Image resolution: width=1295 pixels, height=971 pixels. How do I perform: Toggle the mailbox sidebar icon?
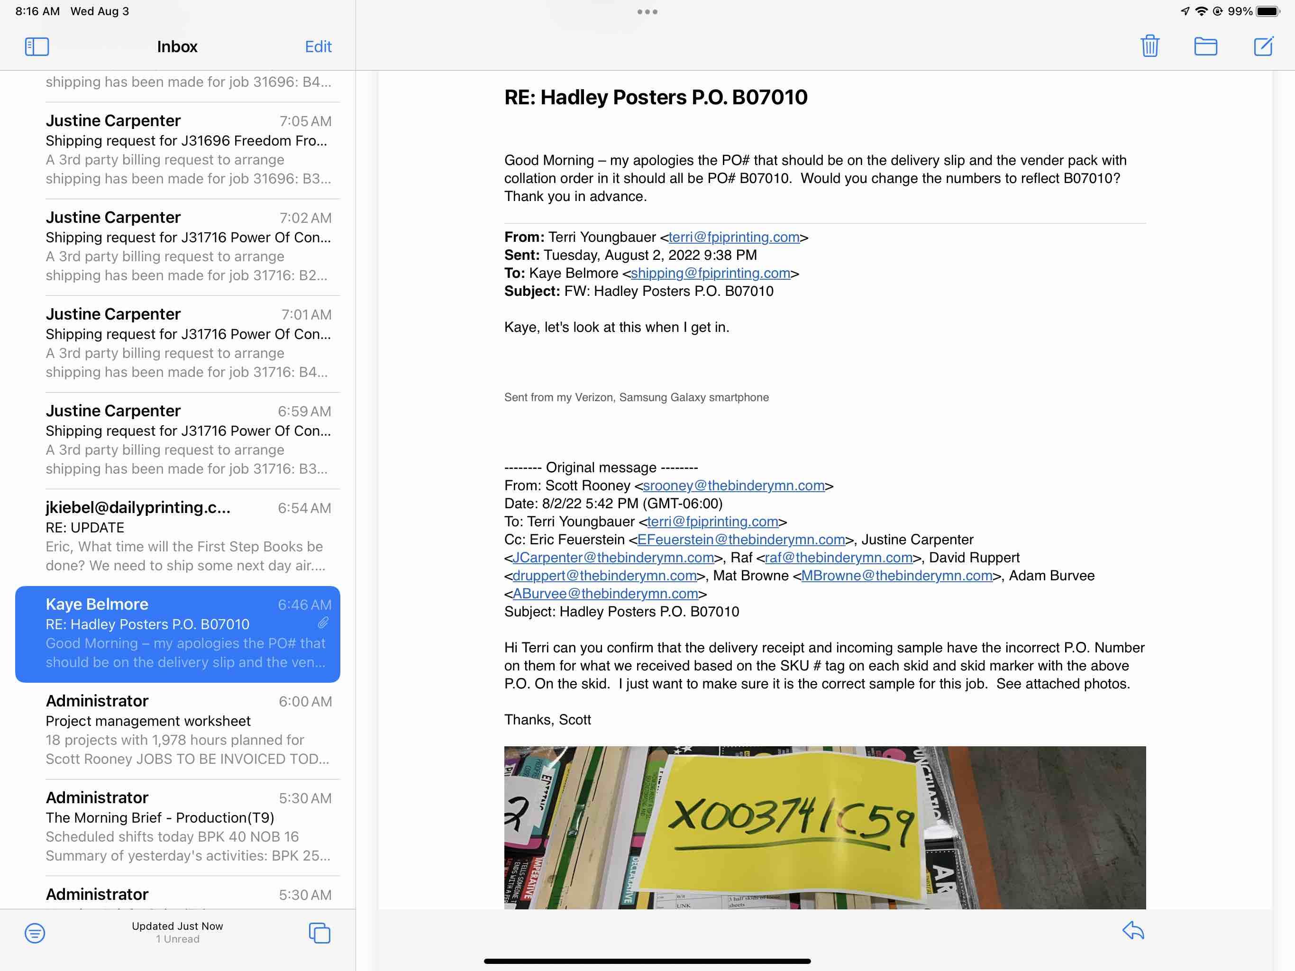coord(36,46)
